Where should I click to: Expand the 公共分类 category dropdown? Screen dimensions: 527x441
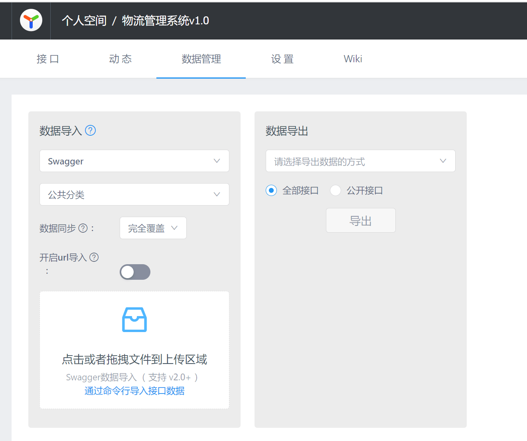coord(134,194)
